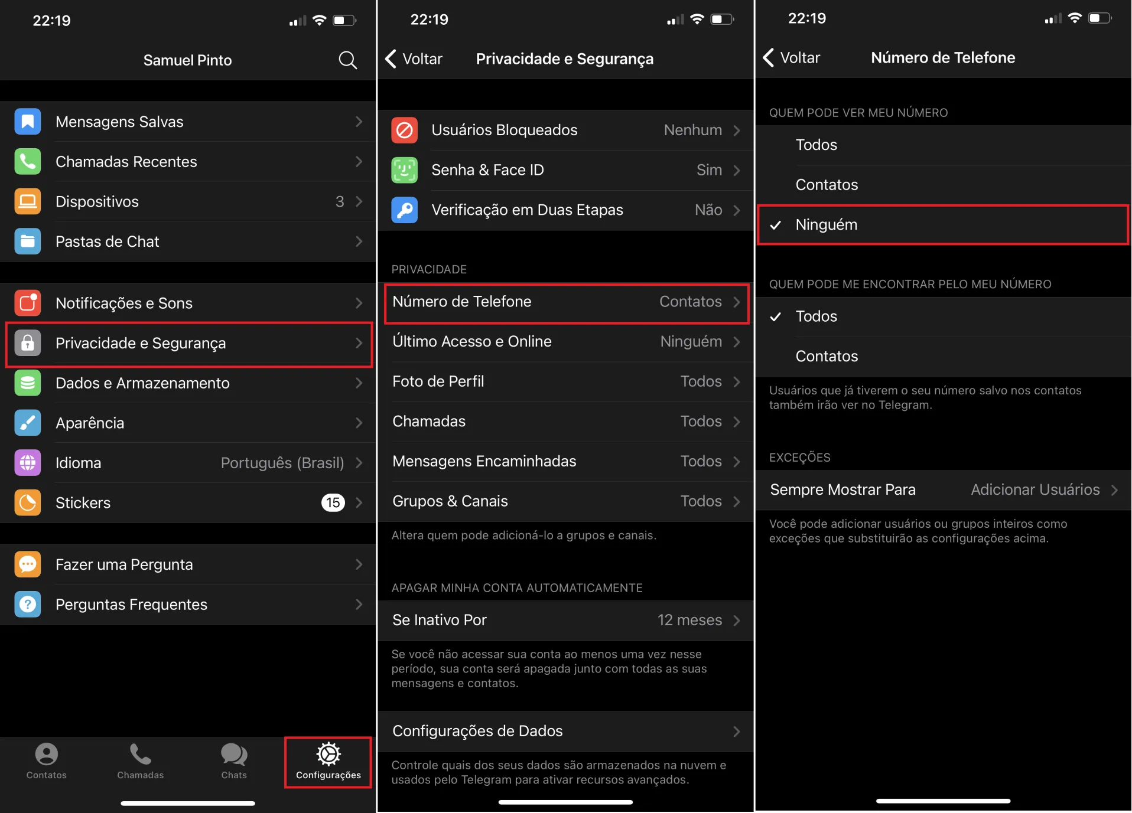Tap the Usuários Bloqueados blocked icon
This screenshot has width=1132, height=813.
405,130
